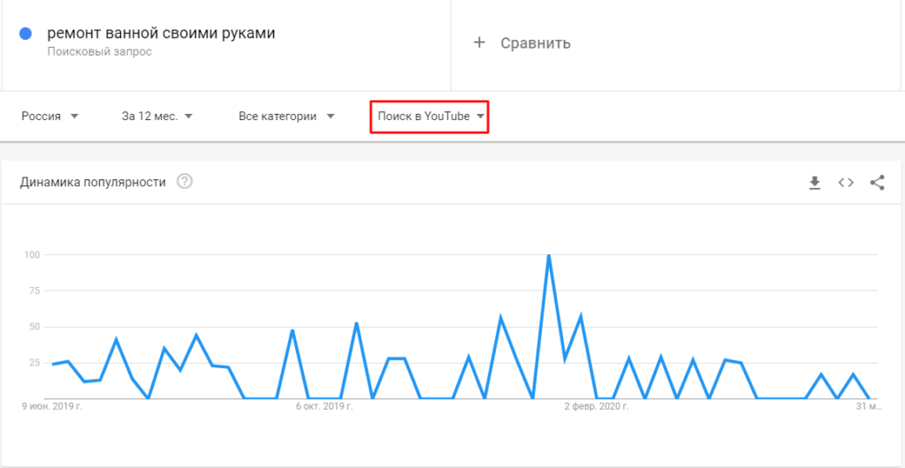Click the blue search term color dot
Screen dimensions: 905x468
pyautogui.click(x=27, y=34)
